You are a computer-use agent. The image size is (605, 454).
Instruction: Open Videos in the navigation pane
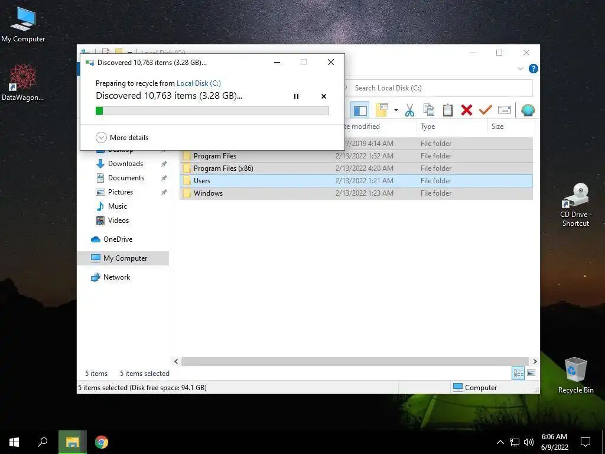[118, 220]
